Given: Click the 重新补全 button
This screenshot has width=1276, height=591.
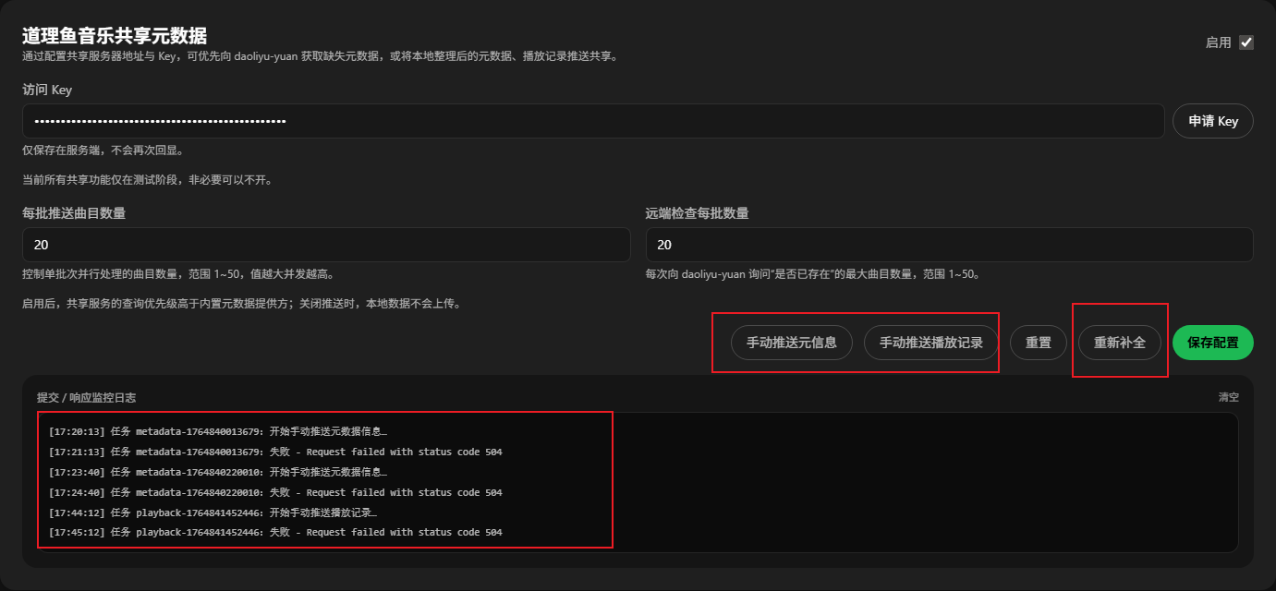Looking at the screenshot, I should (1120, 343).
